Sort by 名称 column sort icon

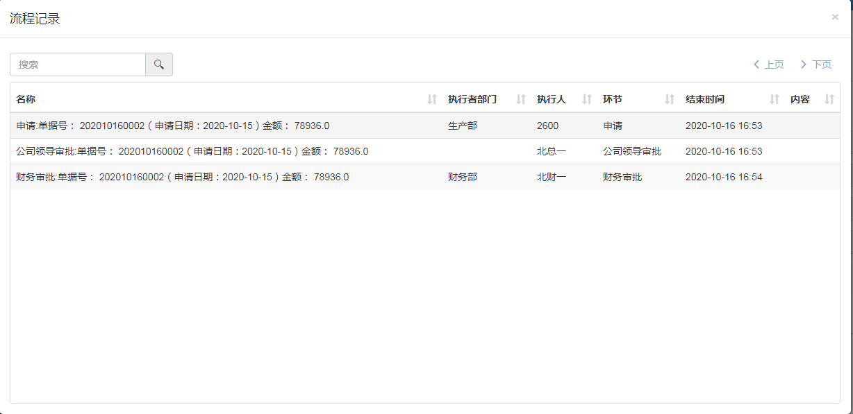(x=432, y=100)
